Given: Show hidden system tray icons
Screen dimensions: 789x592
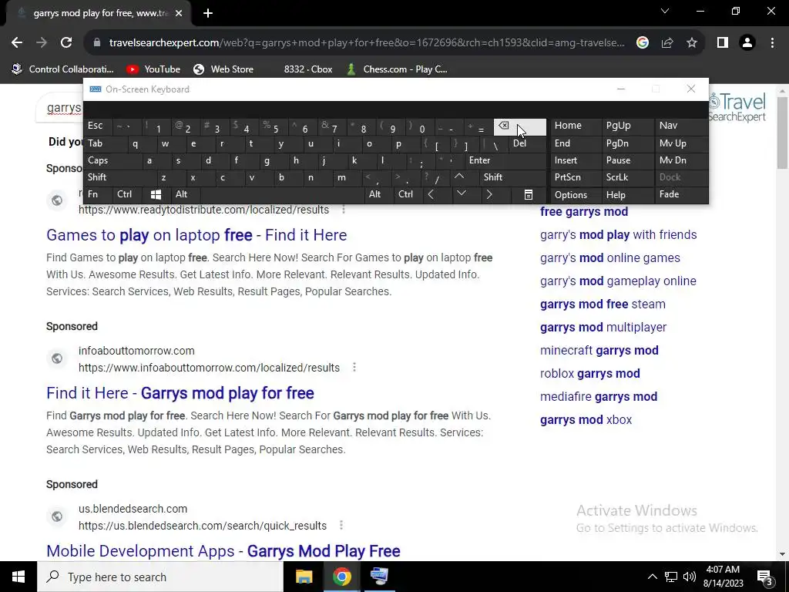Looking at the screenshot, I should pos(652,577).
